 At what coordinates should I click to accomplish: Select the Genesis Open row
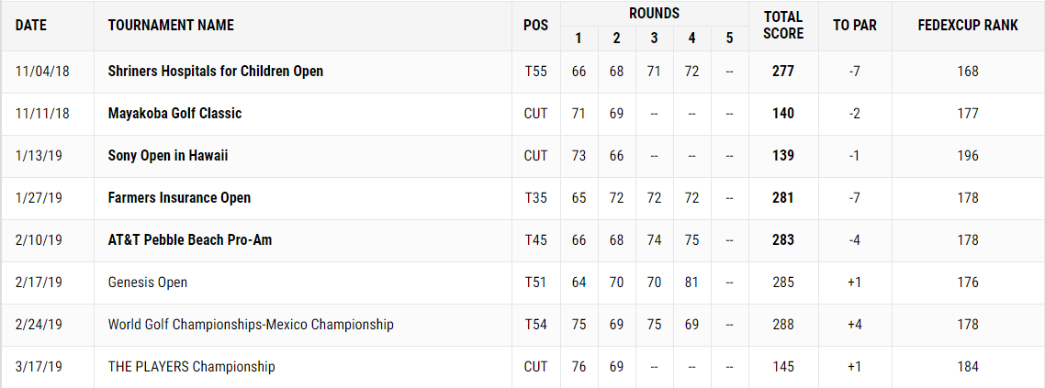coord(522,283)
